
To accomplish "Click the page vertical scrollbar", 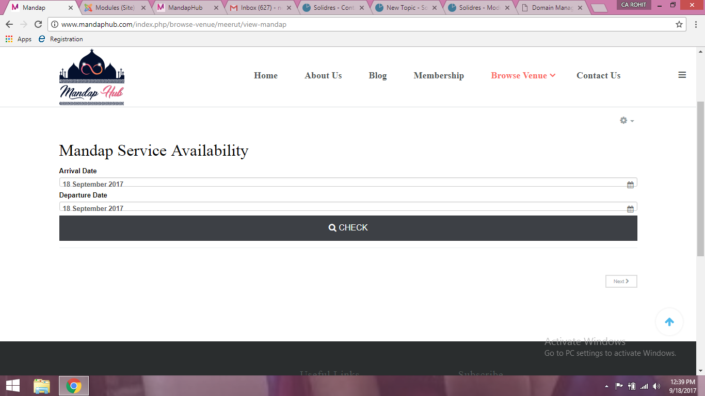I will point(700,180).
